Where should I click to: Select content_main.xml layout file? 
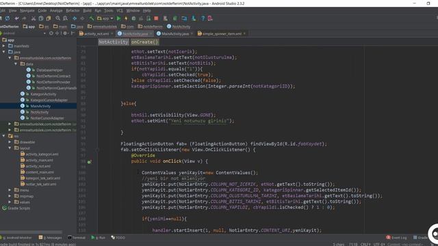point(37,172)
